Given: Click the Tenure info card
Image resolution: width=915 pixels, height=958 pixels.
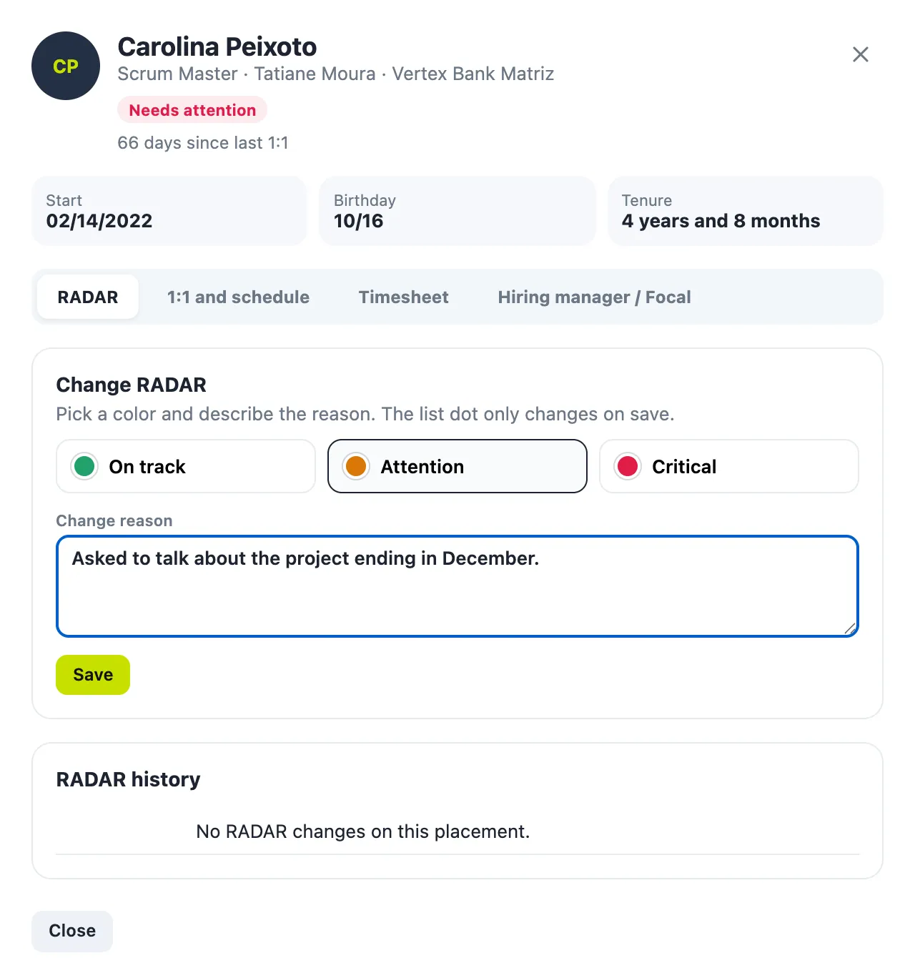Looking at the screenshot, I should pyautogui.click(x=746, y=211).
